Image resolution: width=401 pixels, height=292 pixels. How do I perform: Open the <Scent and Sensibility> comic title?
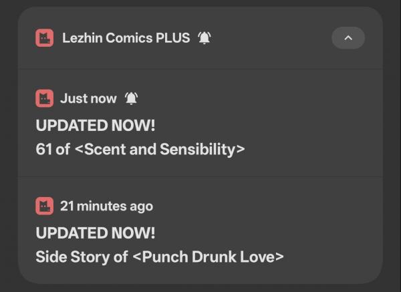pyautogui.click(x=160, y=149)
